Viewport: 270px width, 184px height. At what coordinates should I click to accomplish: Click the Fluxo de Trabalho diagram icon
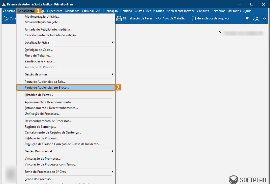[x=158, y=18]
